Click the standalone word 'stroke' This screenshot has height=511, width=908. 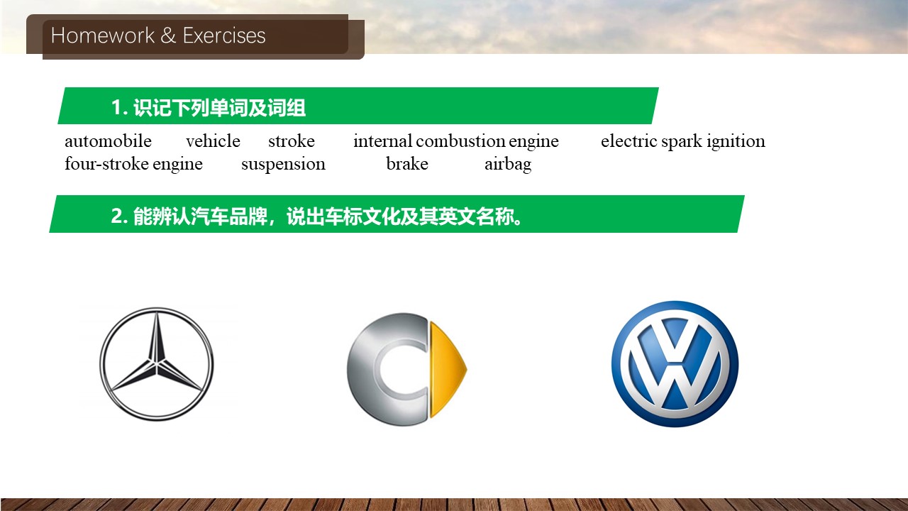(x=291, y=141)
